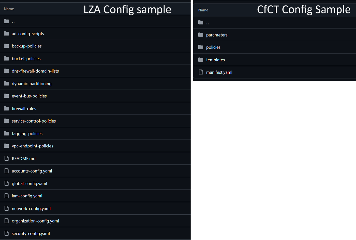The width and height of the screenshot is (356, 240).
Task: Open vpc-endpoint-policies folder
Action: click(33, 146)
